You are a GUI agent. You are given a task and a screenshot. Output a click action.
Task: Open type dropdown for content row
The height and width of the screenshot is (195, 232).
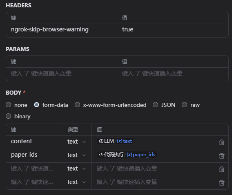pyautogui.click(x=77, y=142)
